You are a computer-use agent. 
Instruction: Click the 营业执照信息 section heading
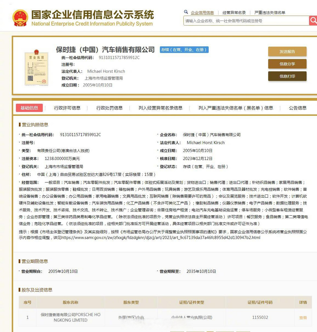coord(35,125)
